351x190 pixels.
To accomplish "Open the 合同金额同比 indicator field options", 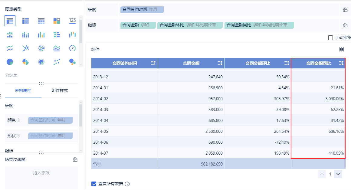I will (259, 25).
